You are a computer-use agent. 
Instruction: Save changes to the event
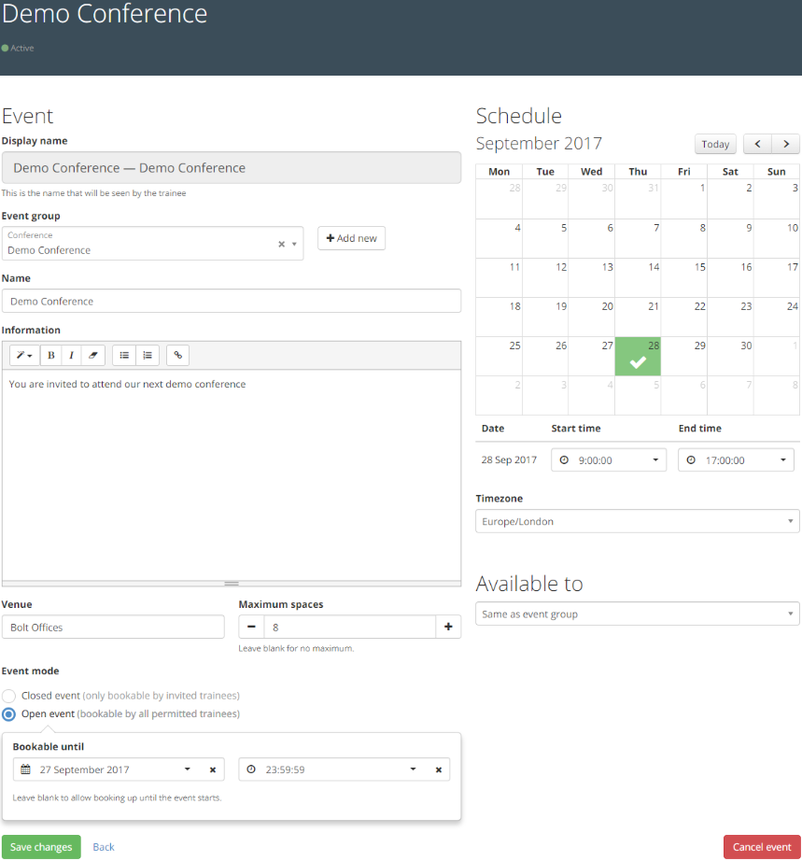[41, 847]
